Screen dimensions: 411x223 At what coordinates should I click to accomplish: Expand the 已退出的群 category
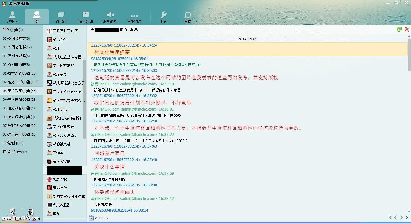(15, 152)
